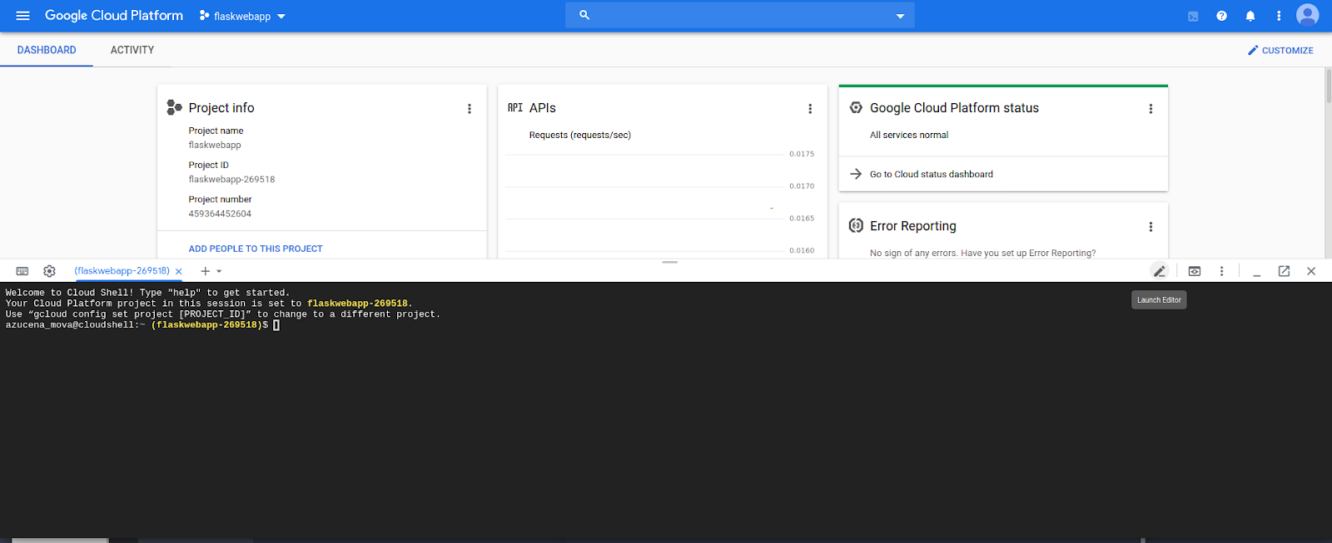Close the (flaskwebapp-269518) shell tab
The width and height of the screenshot is (1332, 543).
click(179, 272)
